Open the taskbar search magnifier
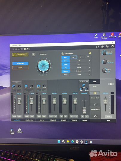This screenshot has height=161, width=121. (63, 142)
